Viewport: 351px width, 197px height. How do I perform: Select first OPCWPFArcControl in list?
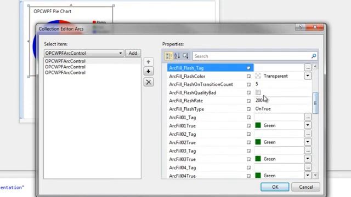click(92, 61)
